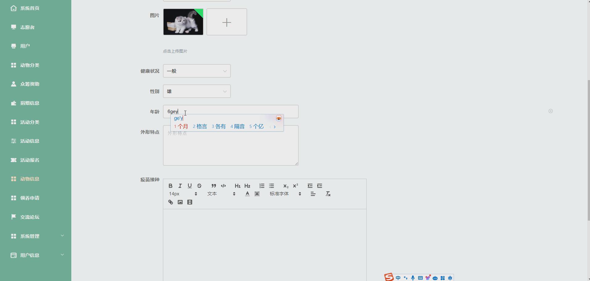
Task: Decrease indent in the editor
Action: pyautogui.click(x=310, y=186)
